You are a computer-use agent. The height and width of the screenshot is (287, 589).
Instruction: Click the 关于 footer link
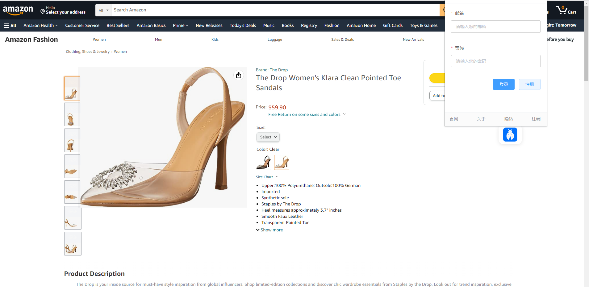pyautogui.click(x=481, y=119)
